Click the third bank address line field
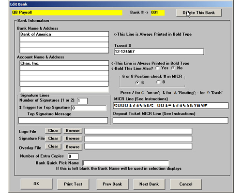 tap(64, 45)
